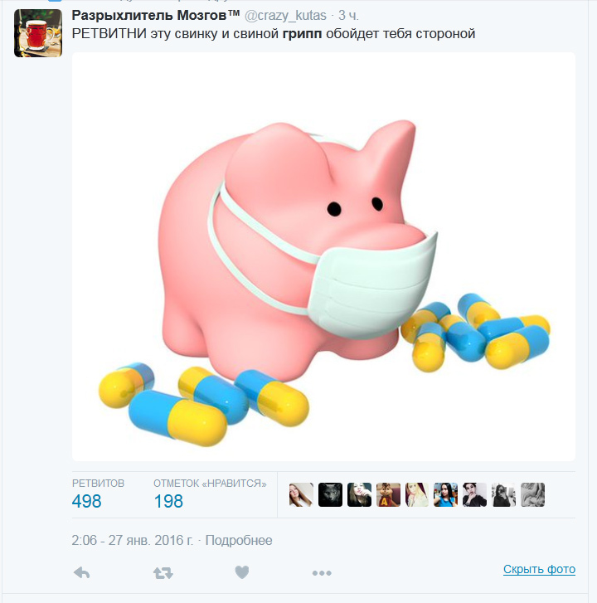Click the @crazy_kutas handle
Viewport: 597px width, 603px height.
click(285, 16)
